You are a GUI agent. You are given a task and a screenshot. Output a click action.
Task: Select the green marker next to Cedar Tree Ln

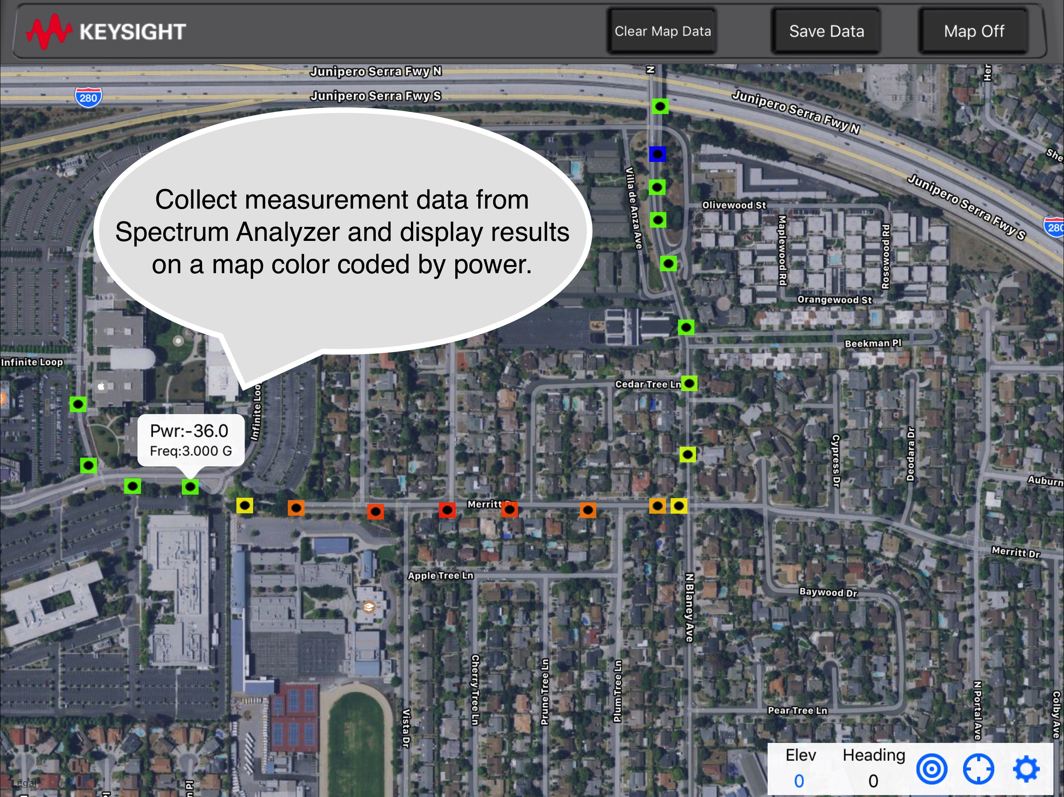coord(689,383)
